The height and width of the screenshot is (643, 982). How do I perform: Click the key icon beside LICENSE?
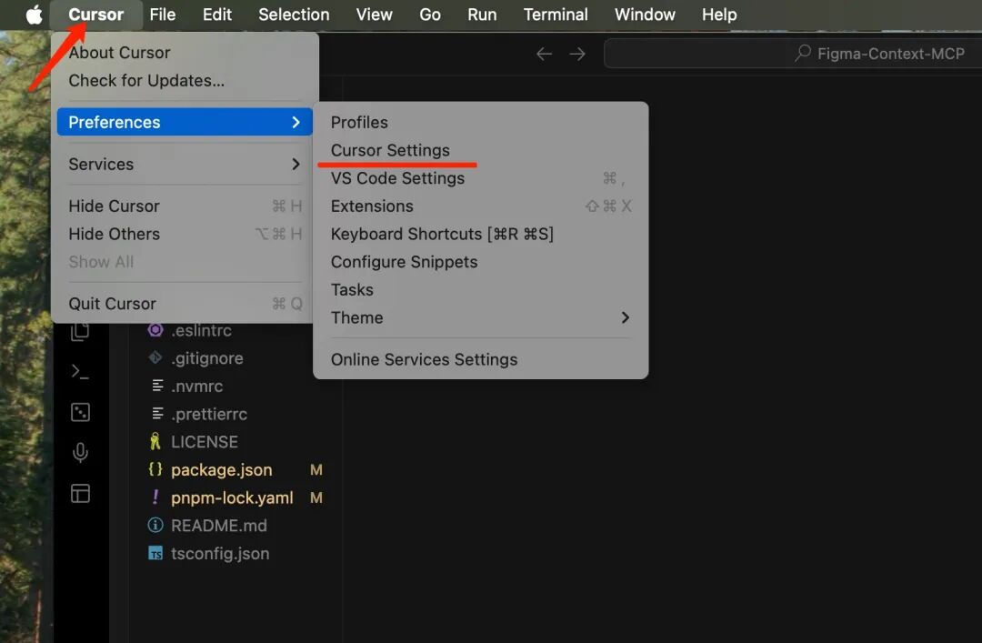pos(155,442)
